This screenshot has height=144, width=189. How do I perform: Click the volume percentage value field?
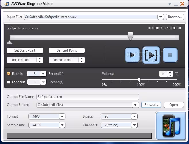[163, 74]
